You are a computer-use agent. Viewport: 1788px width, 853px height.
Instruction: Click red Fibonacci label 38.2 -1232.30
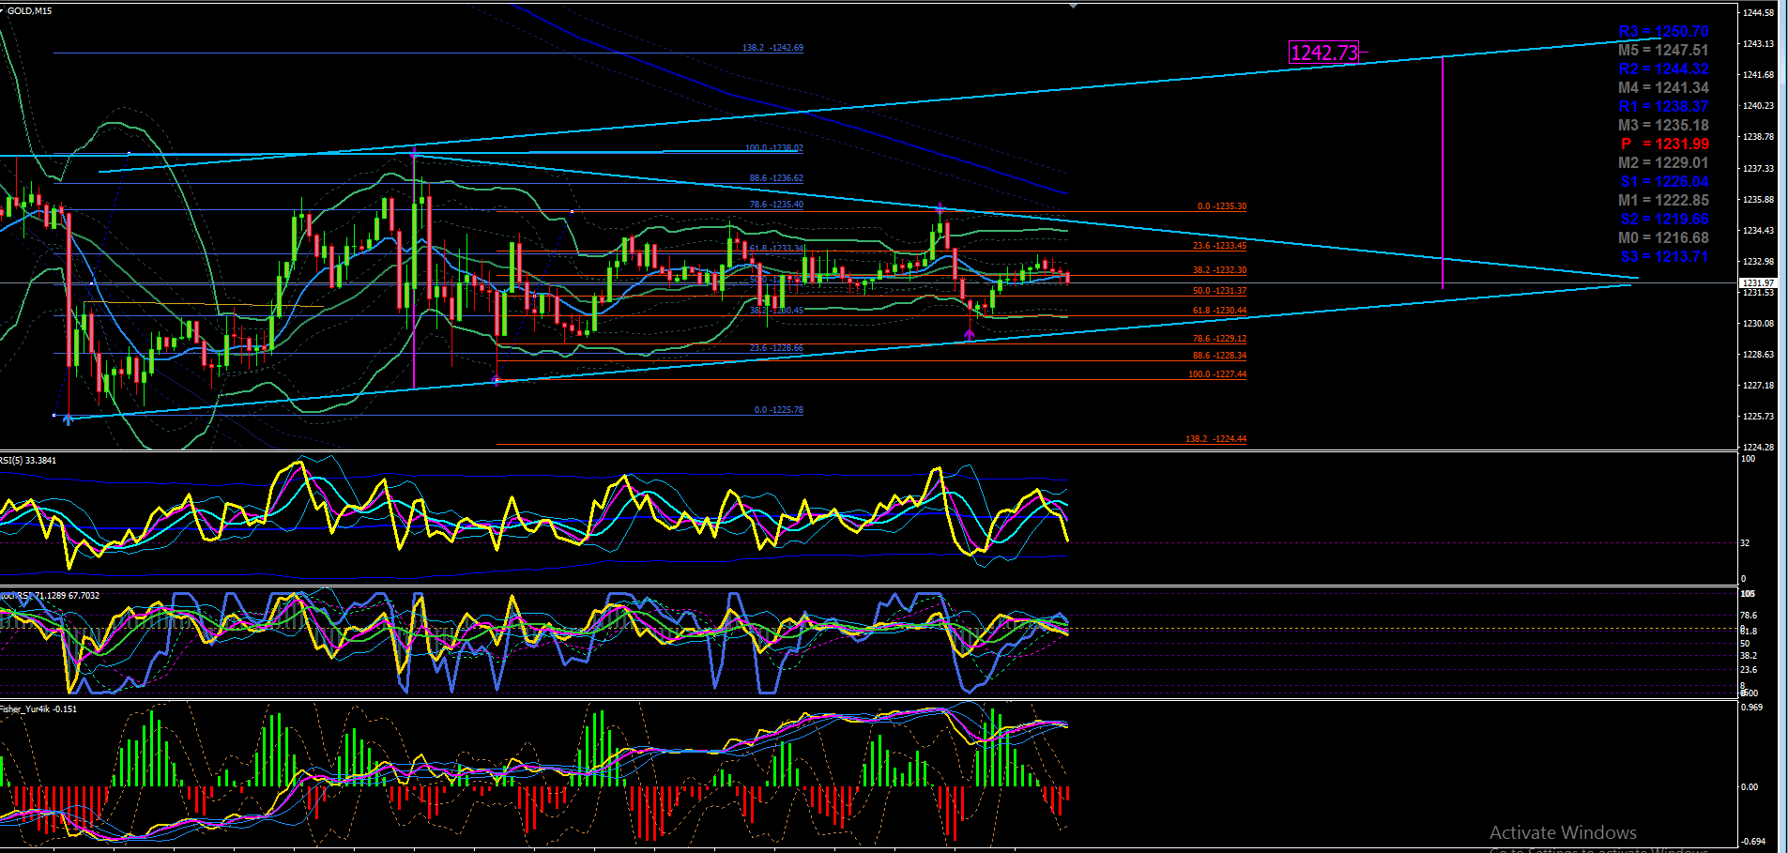click(x=1220, y=270)
